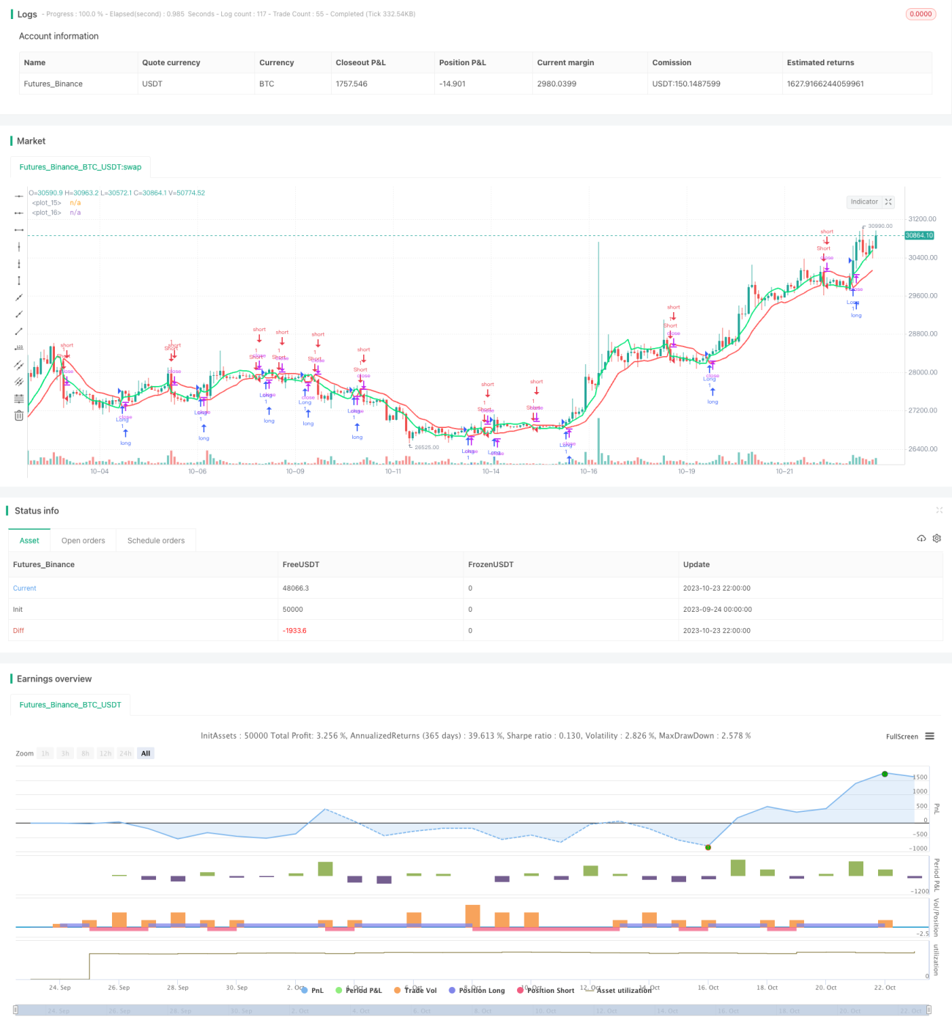The image size is (952, 1031).
Task: Delete drawings with the trash icon
Action: click(19, 415)
